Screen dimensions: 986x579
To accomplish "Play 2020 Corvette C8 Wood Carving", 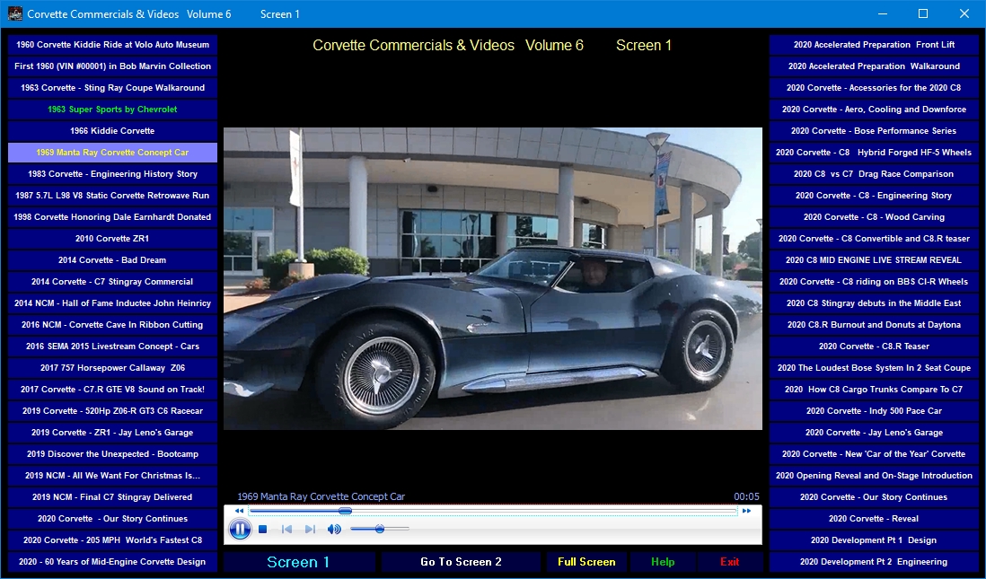I will (874, 217).
